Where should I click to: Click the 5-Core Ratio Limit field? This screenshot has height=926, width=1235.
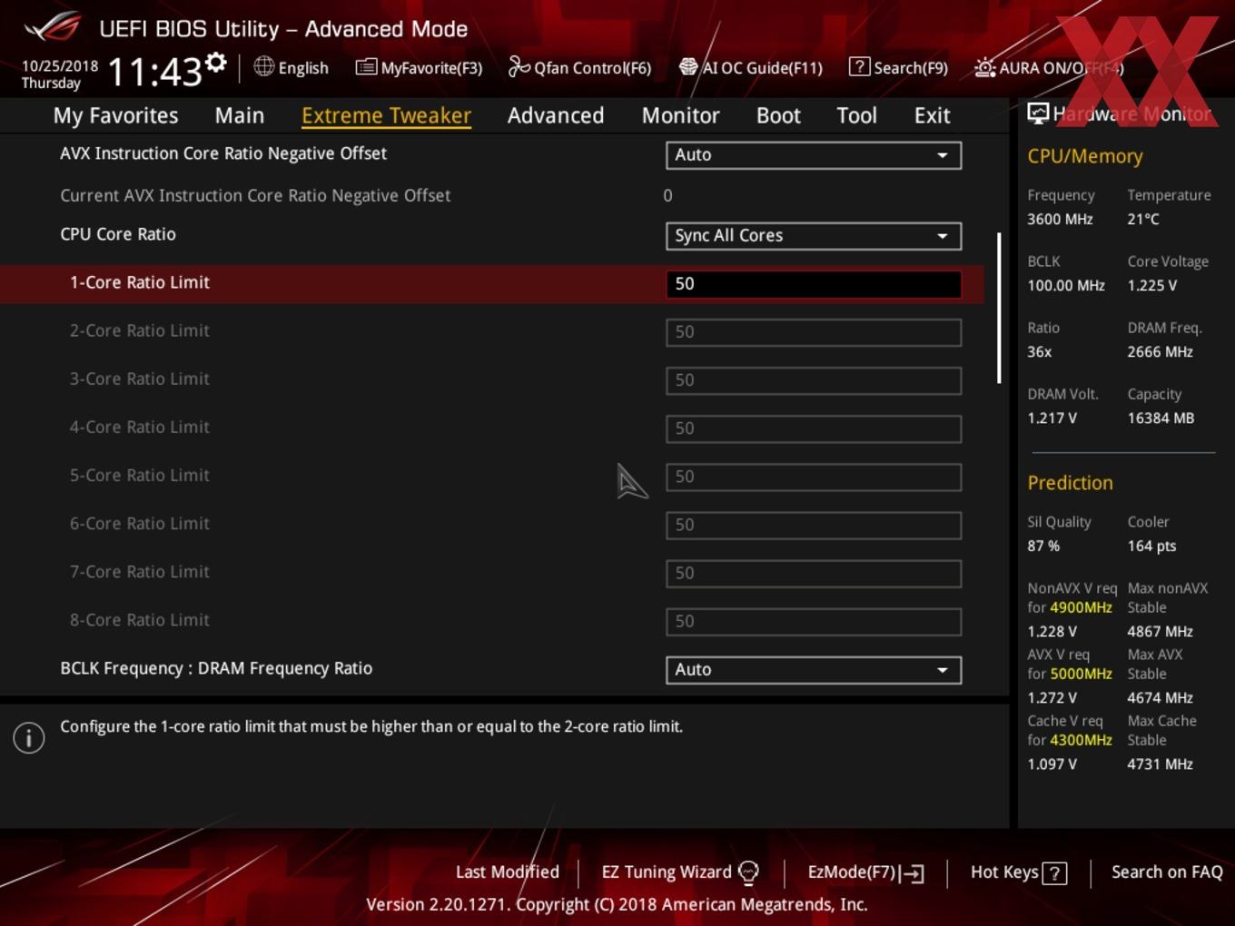[x=814, y=477]
